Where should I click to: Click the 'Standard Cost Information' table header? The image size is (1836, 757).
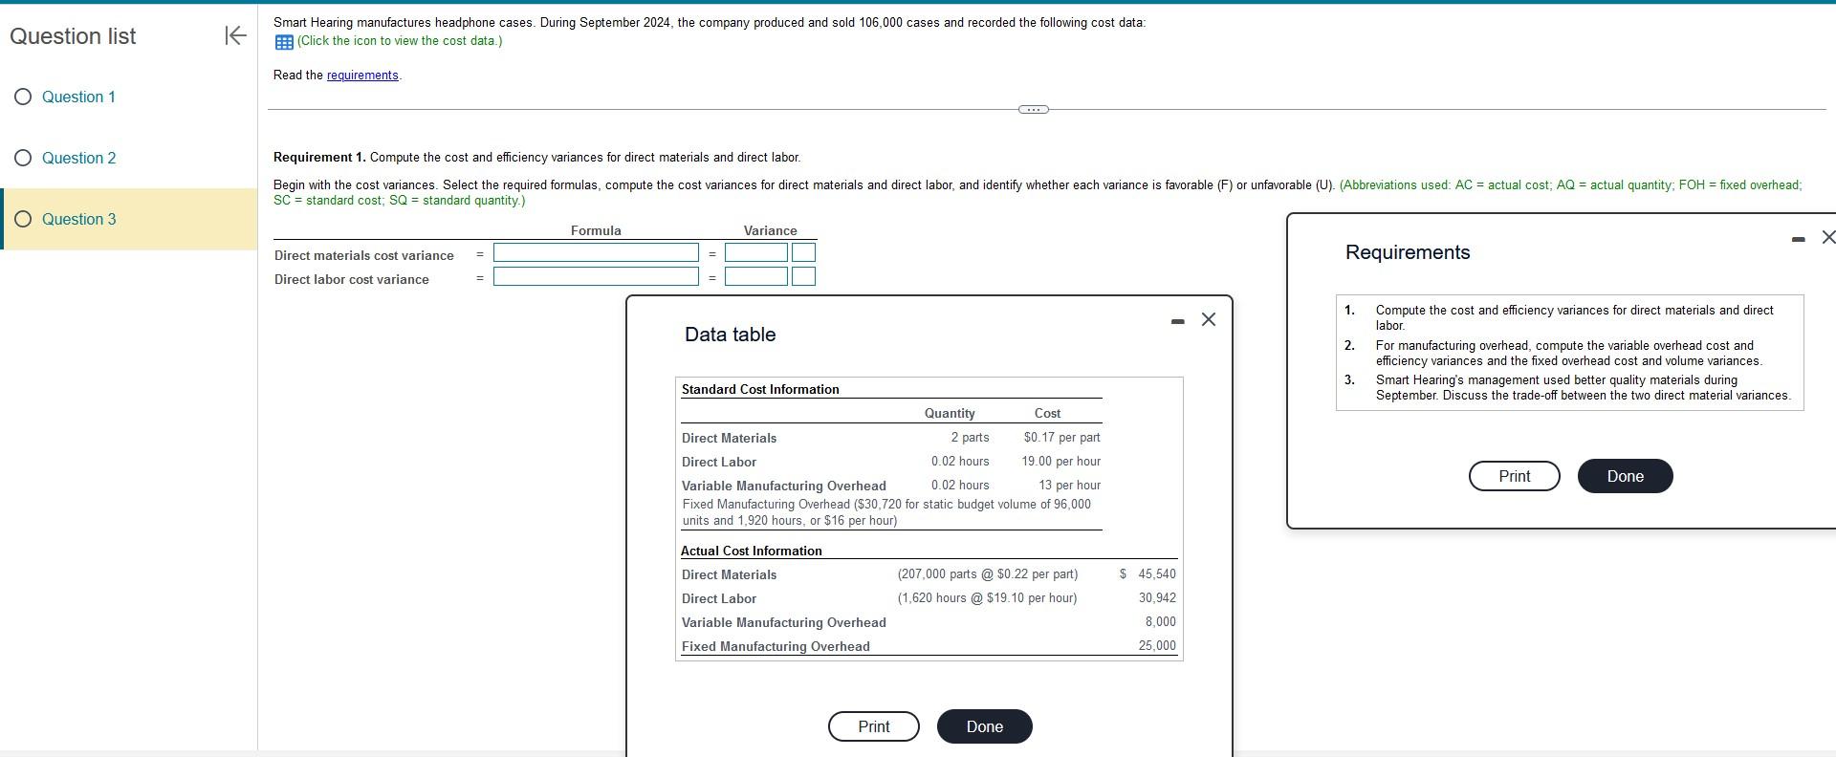click(760, 389)
